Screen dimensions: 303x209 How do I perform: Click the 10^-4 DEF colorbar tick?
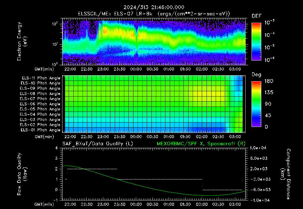(x=269, y=35)
